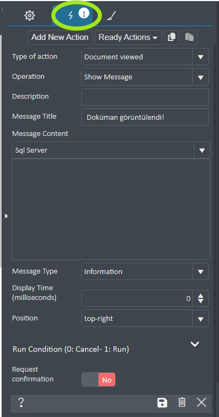This screenshot has width=219, height=417.
Task: Click the copy action icon
Action: (x=172, y=37)
